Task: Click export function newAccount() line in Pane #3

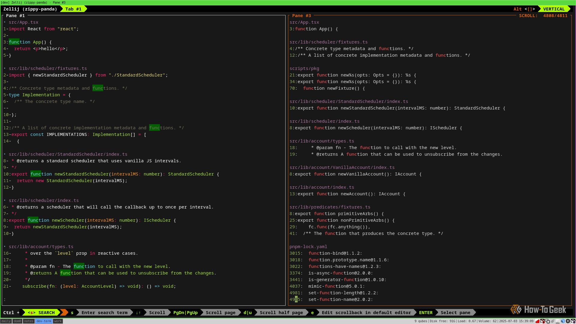Action: tap(347, 194)
